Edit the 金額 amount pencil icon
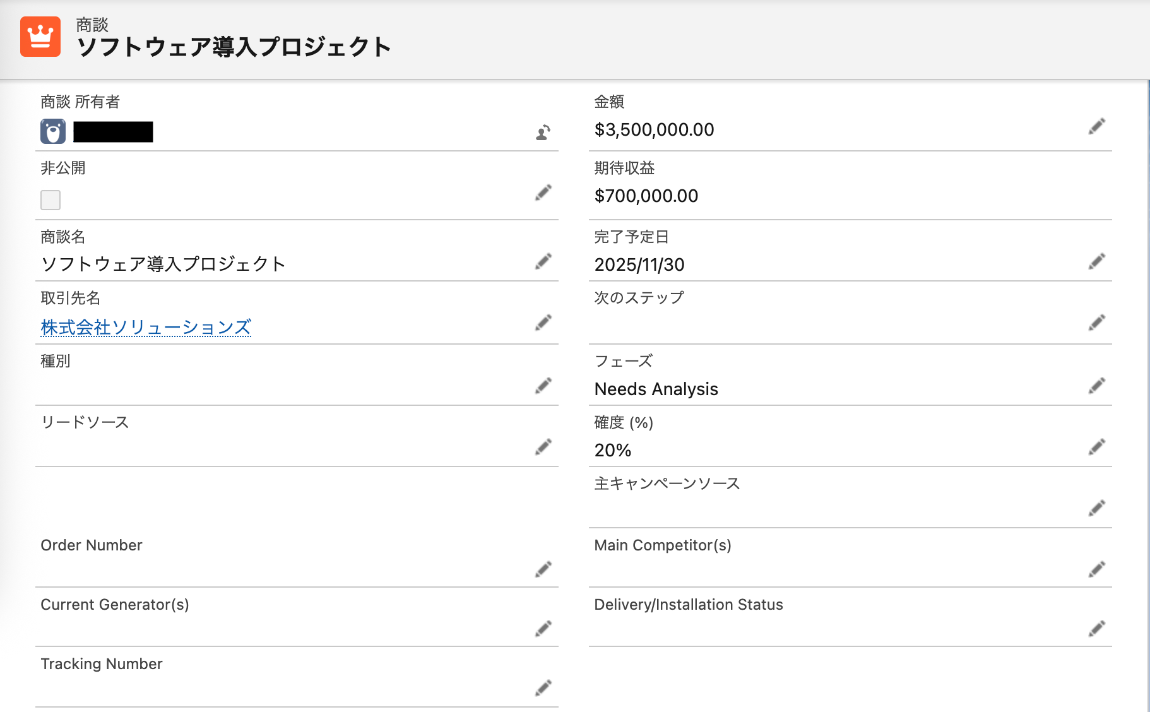1150x712 pixels. [1096, 126]
